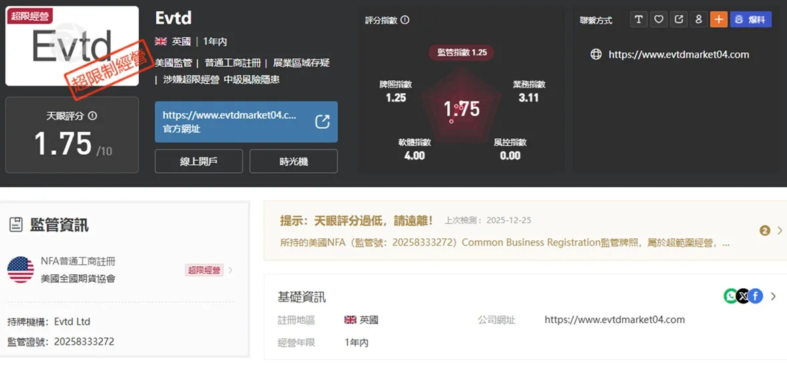Click the 經營年限 1年內 value

356,343
